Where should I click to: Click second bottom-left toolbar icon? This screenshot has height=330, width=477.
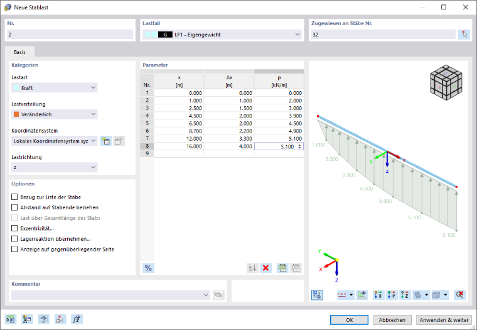(27, 319)
